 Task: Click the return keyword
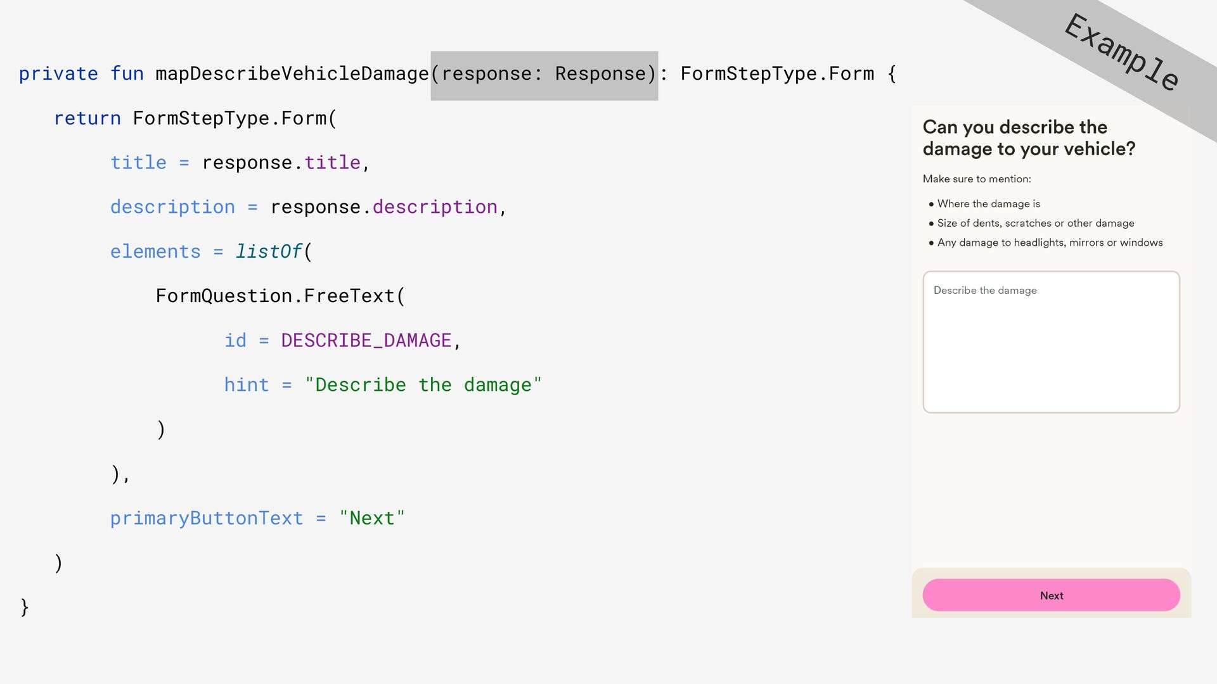click(x=87, y=118)
